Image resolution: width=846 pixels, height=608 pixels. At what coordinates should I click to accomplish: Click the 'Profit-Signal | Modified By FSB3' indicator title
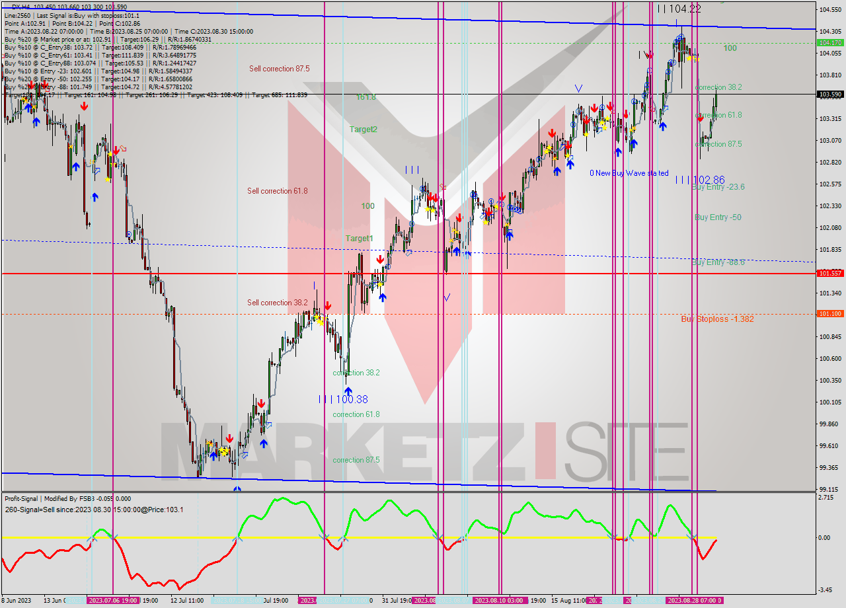click(x=50, y=499)
